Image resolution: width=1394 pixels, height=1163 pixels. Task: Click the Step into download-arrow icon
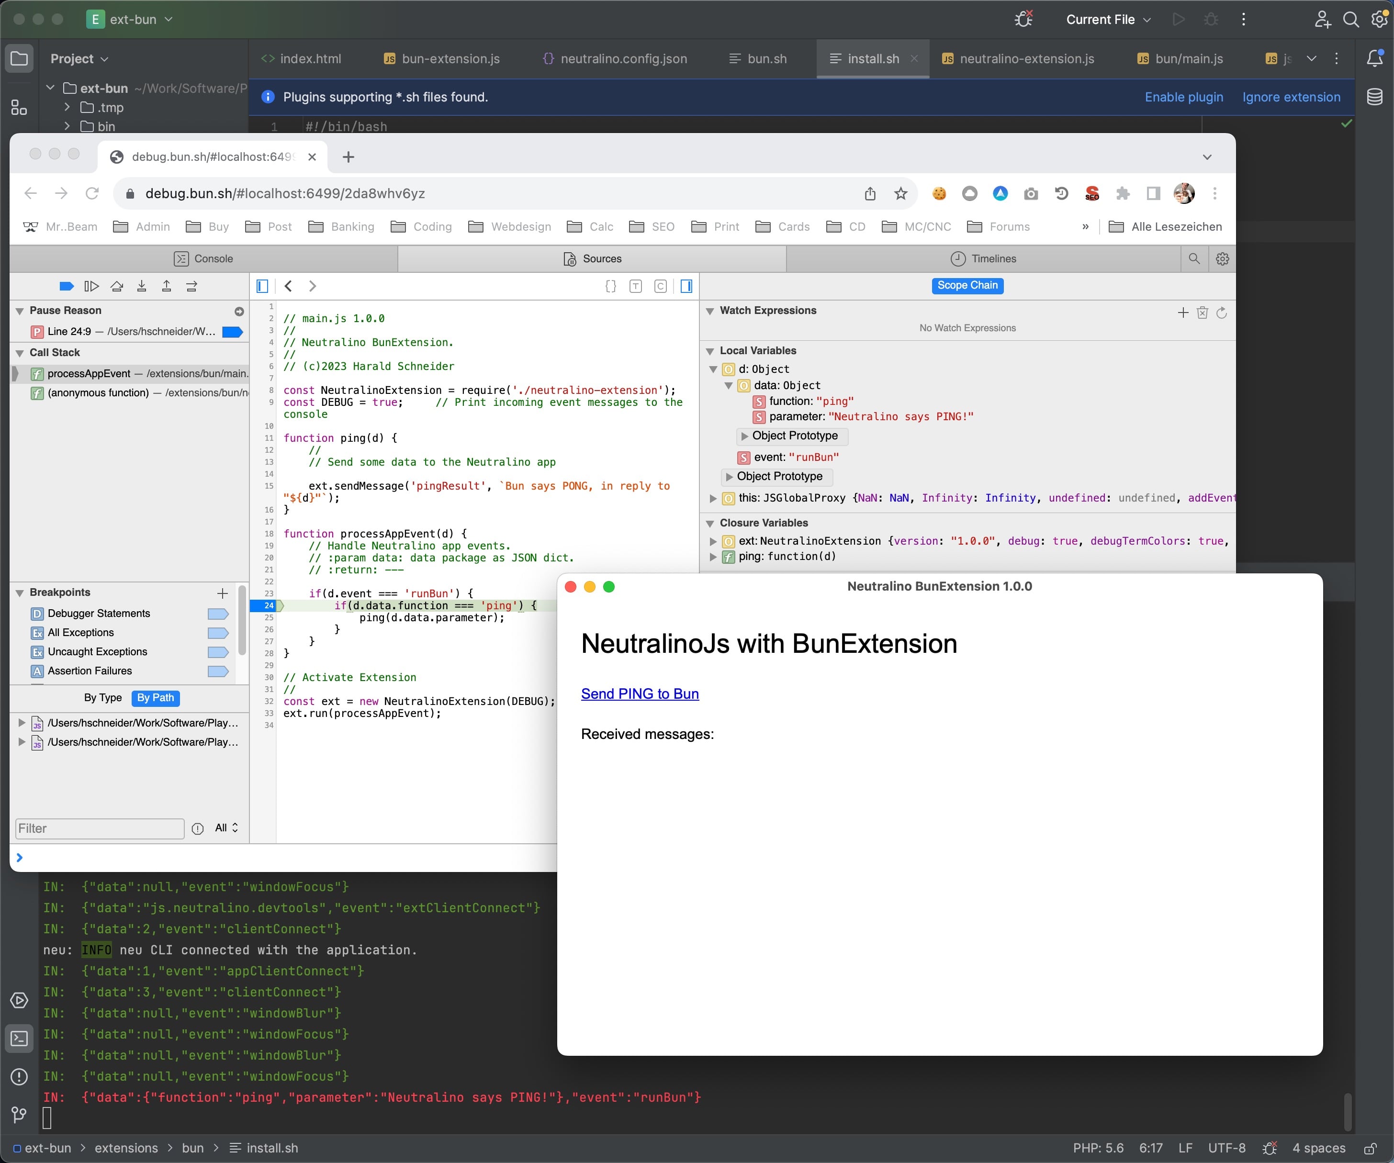pyautogui.click(x=141, y=286)
